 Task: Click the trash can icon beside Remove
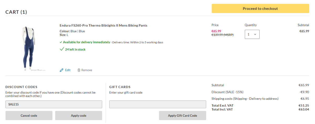coord(79,70)
